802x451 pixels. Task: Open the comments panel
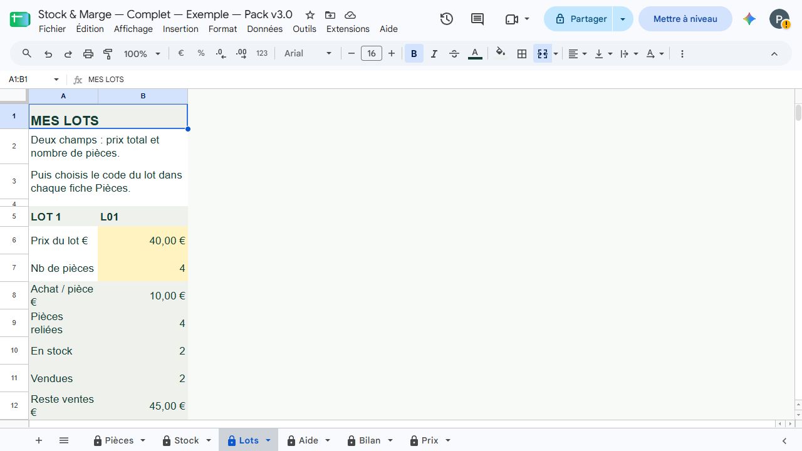[x=477, y=19]
